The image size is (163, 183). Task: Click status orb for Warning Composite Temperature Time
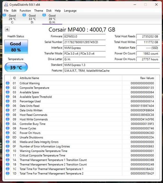click(x=8, y=151)
